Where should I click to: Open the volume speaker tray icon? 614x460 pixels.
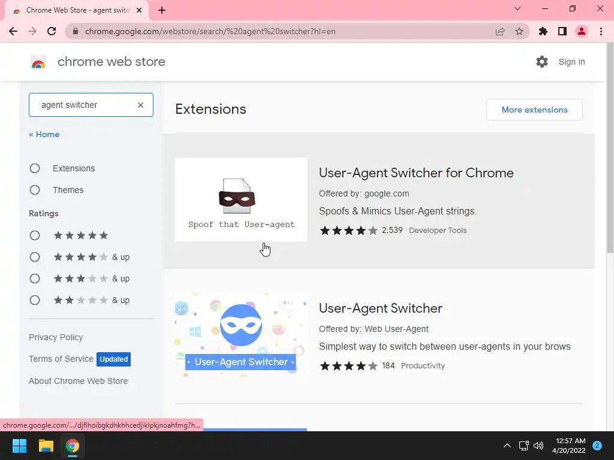pyautogui.click(x=539, y=446)
